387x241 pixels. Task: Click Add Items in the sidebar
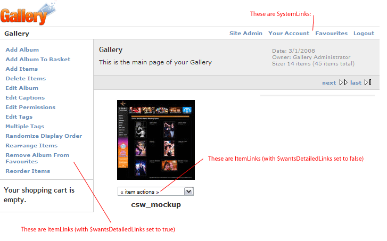(x=21, y=69)
